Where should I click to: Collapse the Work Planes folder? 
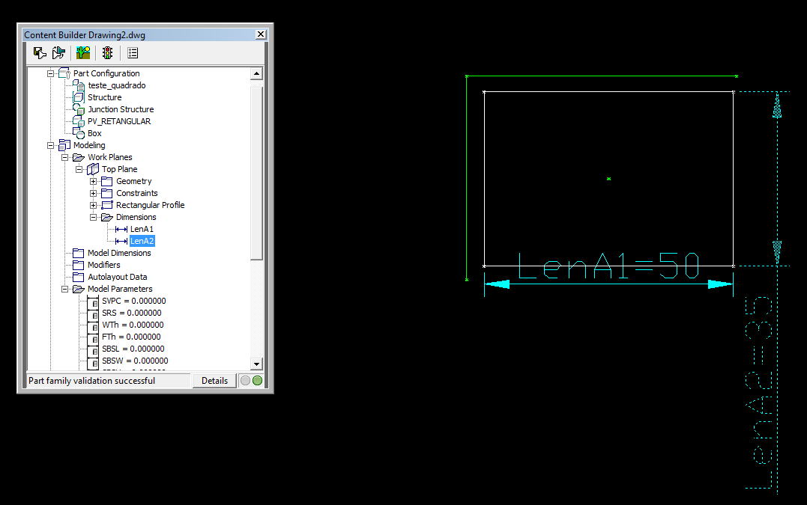[65, 157]
